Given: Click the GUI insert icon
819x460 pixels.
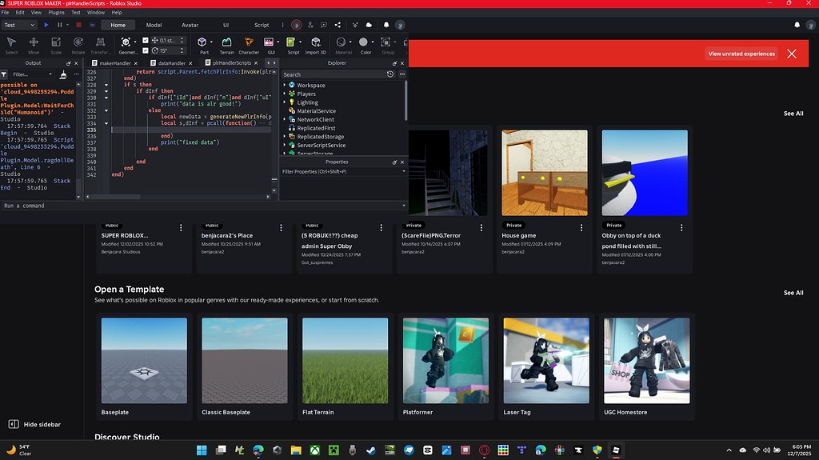Looking at the screenshot, I should (269, 42).
